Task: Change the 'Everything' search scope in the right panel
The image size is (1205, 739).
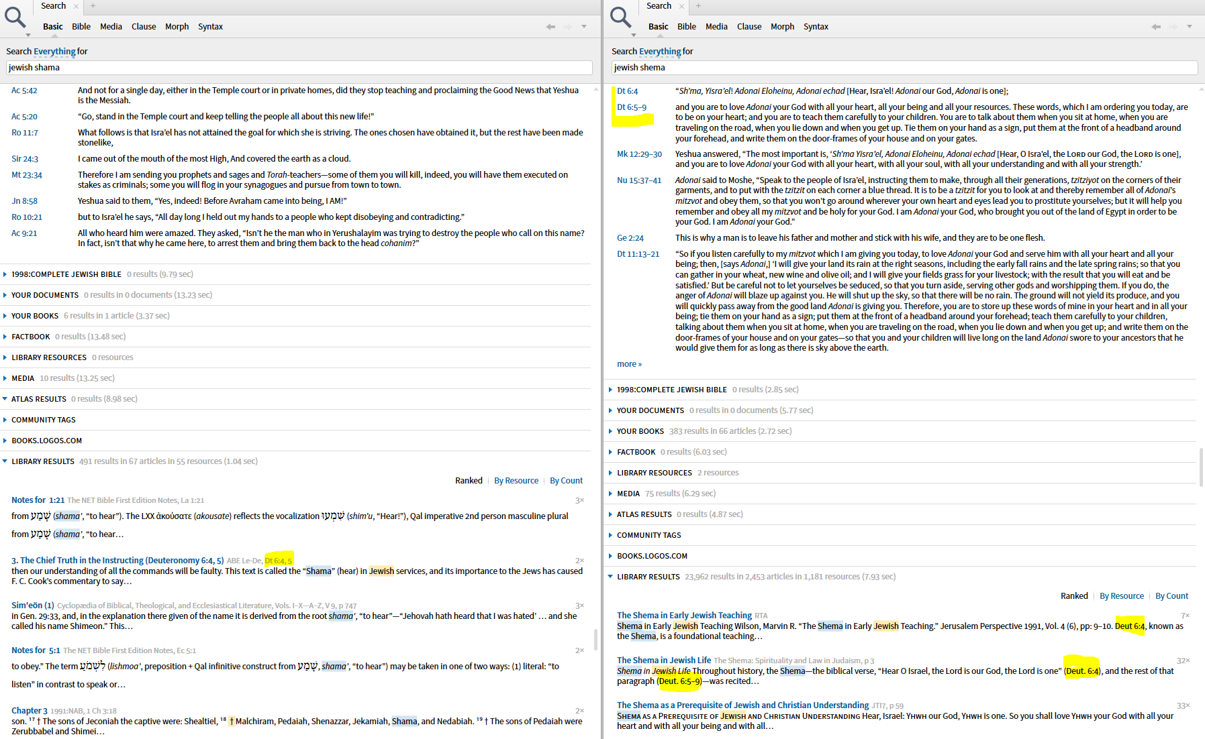Action: (x=660, y=52)
